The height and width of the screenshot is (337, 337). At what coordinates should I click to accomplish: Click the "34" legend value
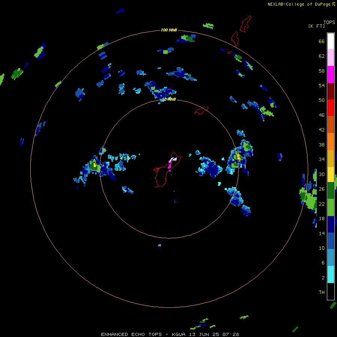pyautogui.click(x=322, y=160)
